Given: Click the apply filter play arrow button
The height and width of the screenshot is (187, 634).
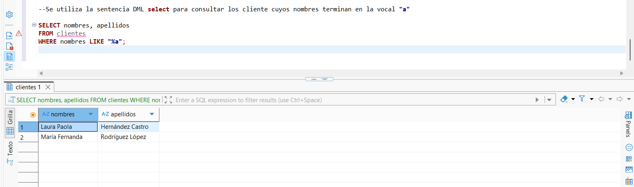Looking at the screenshot, I should [537, 100].
